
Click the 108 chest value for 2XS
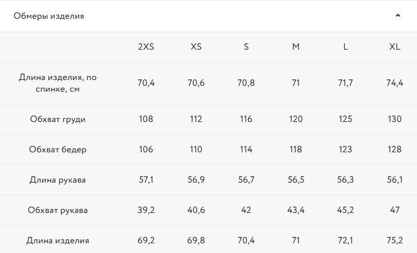tap(146, 119)
